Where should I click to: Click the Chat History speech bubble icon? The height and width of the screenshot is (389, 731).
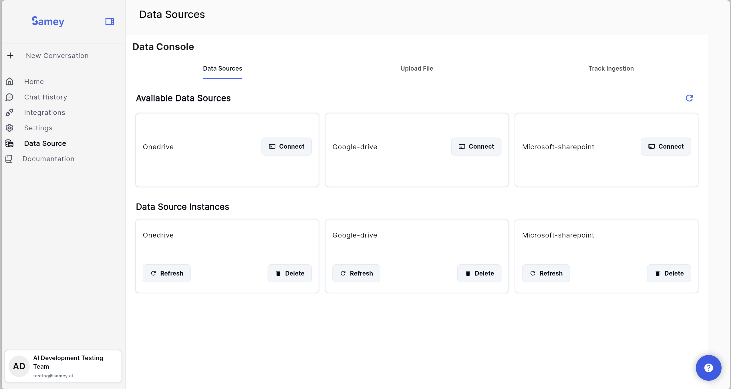tap(9, 97)
